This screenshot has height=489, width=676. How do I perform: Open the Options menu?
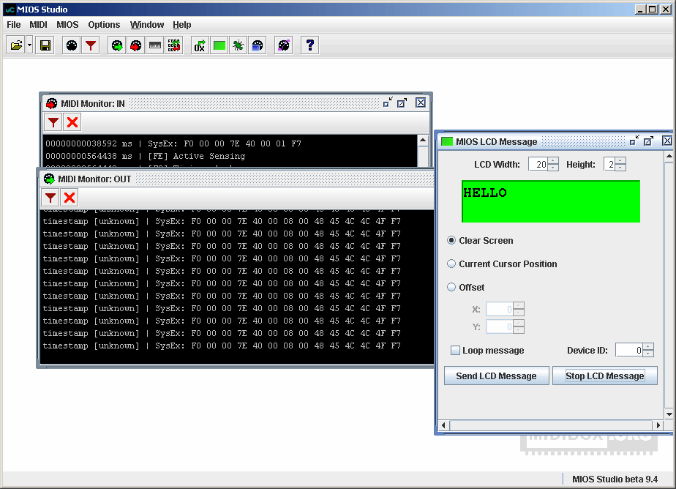(104, 25)
